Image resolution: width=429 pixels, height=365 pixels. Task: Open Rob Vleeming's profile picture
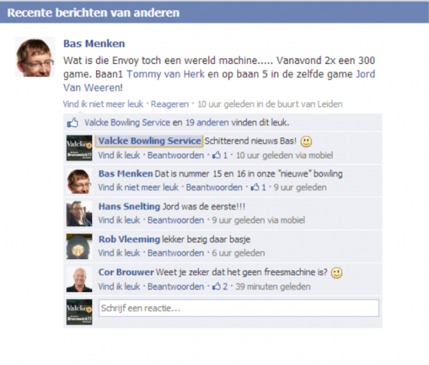[79, 247]
